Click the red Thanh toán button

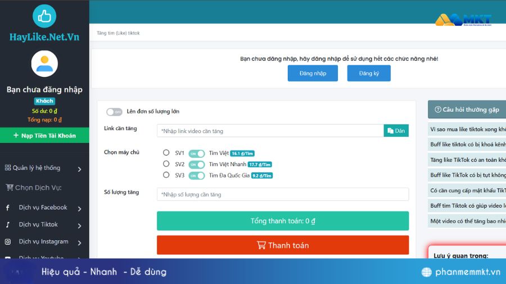(283, 245)
